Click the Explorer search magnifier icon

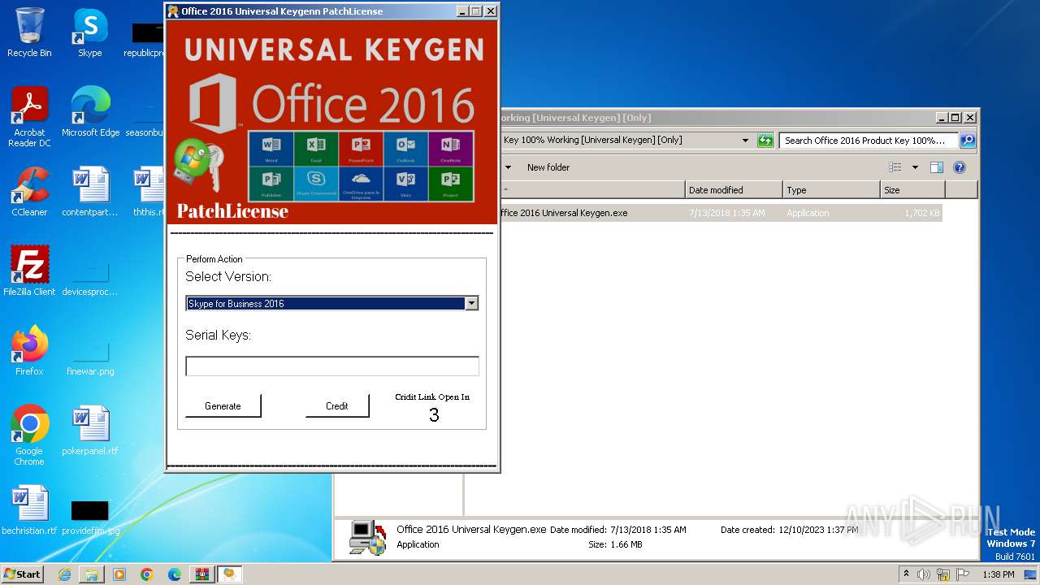[x=967, y=141]
